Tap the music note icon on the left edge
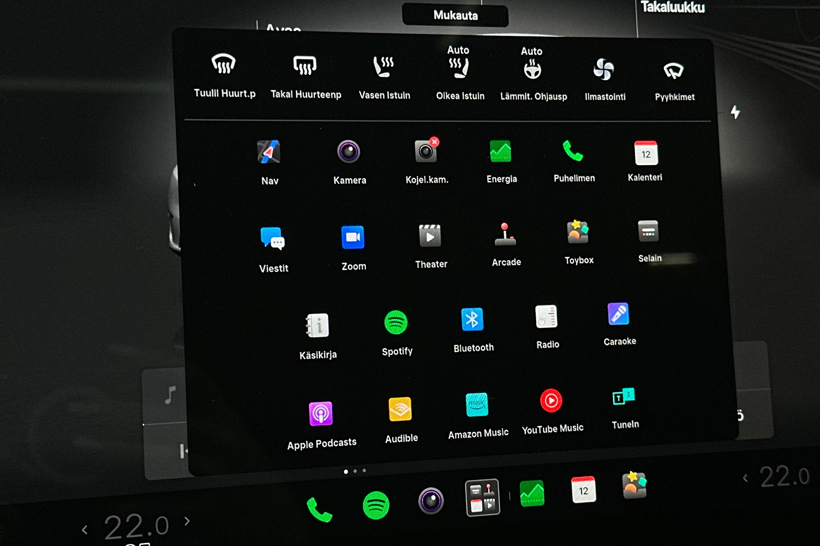 pyautogui.click(x=171, y=396)
